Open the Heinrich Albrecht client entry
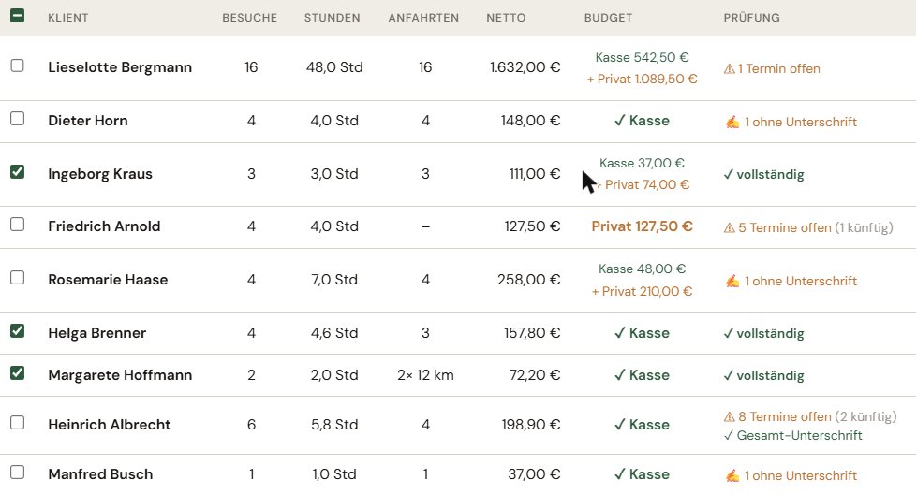This screenshot has height=495, width=917. coord(110,424)
